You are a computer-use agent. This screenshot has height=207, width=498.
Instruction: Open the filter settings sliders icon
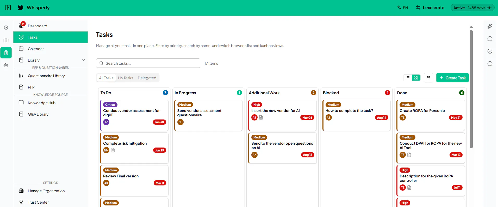tap(428, 78)
